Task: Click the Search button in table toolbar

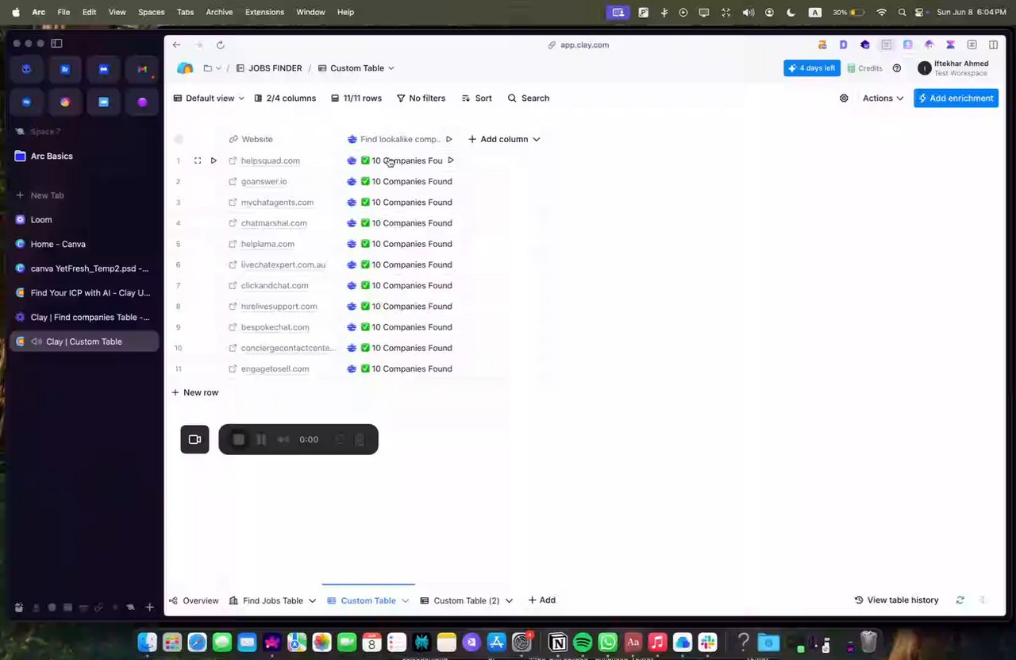Action: [528, 98]
